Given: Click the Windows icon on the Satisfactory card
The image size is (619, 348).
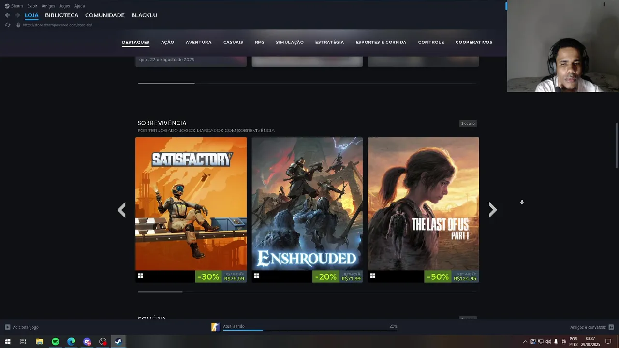Looking at the screenshot, I should (x=140, y=276).
